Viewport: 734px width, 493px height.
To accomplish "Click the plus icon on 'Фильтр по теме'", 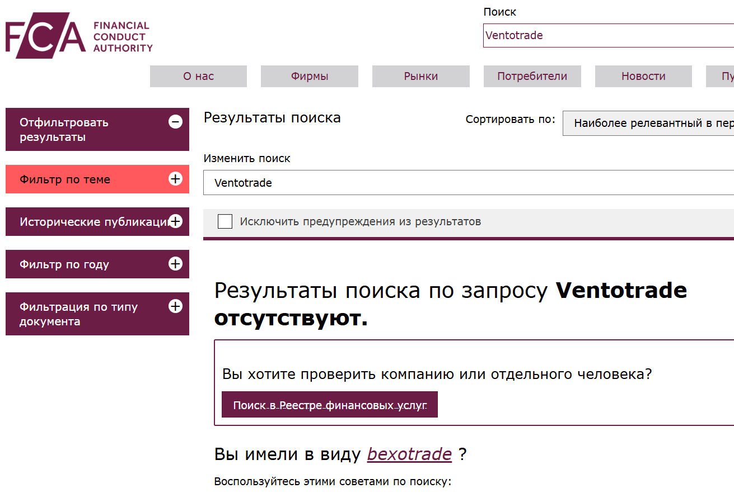I will (176, 179).
